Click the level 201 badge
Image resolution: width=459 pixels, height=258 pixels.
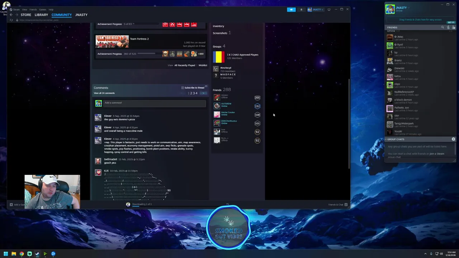[x=257, y=98]
